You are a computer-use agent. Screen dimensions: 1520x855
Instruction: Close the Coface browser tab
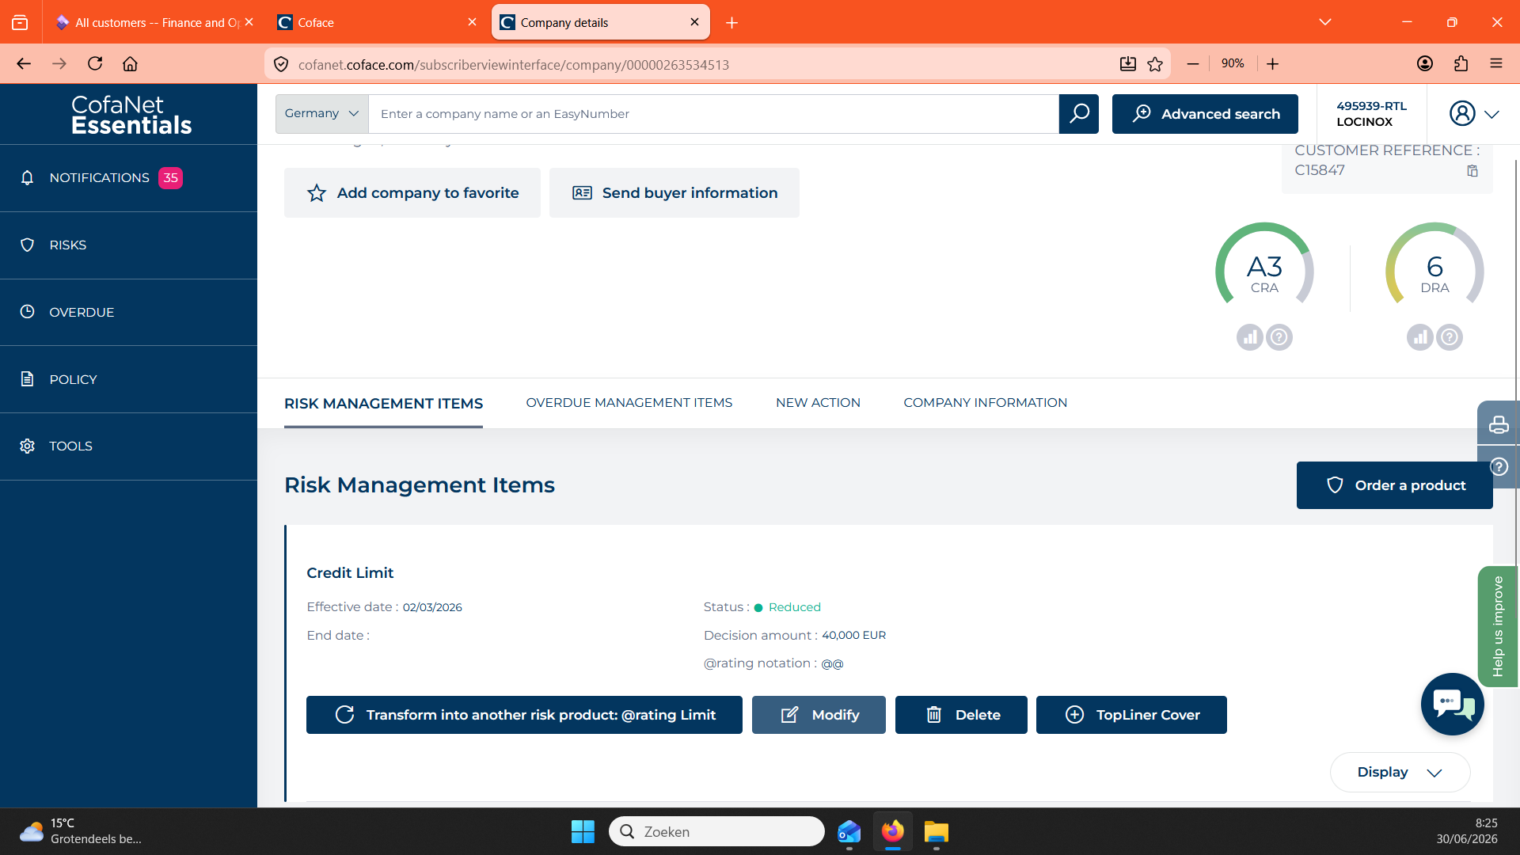click(x=472, y=22)
